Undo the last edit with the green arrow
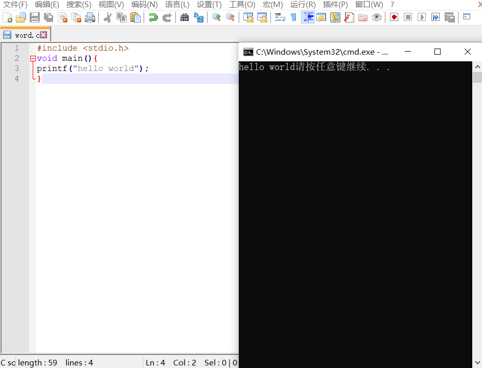This screenshot has width=482, height=368. coord(153,17)
